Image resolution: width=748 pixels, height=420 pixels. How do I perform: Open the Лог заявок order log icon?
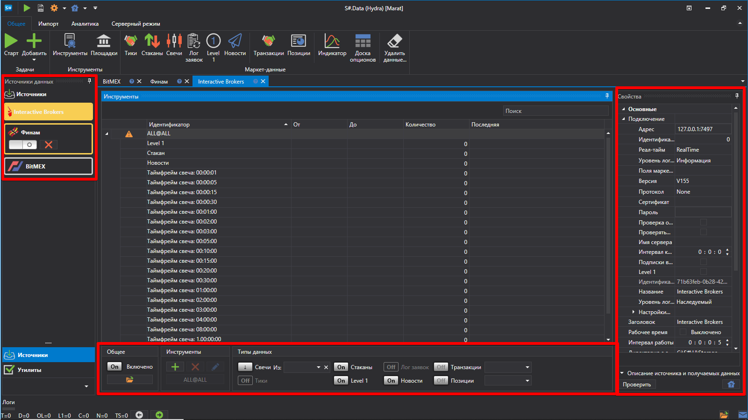194,48
